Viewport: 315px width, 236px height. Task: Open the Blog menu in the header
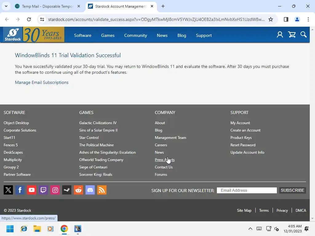coord(181,35)
